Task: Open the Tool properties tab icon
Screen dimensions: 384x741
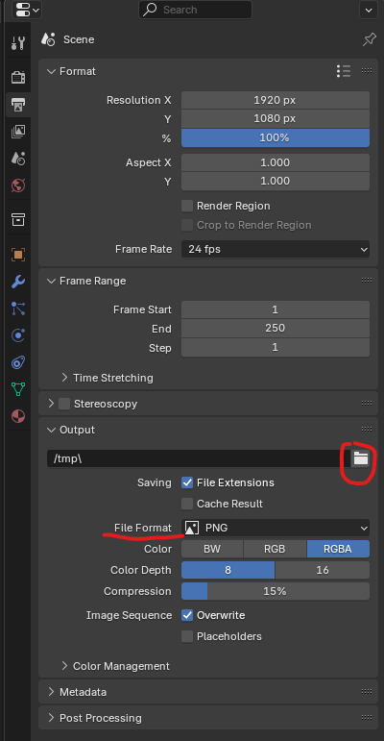Action: [x=18, y=43]
